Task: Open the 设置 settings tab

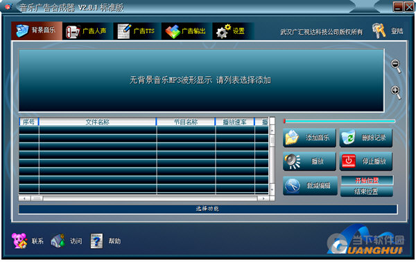Action: click(233, 31)
